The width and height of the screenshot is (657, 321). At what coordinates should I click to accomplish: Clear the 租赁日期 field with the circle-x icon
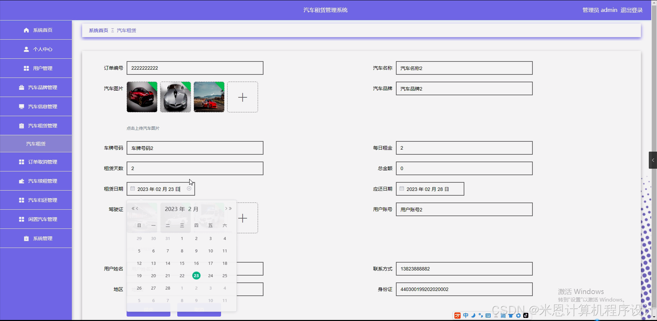[189, 189]
